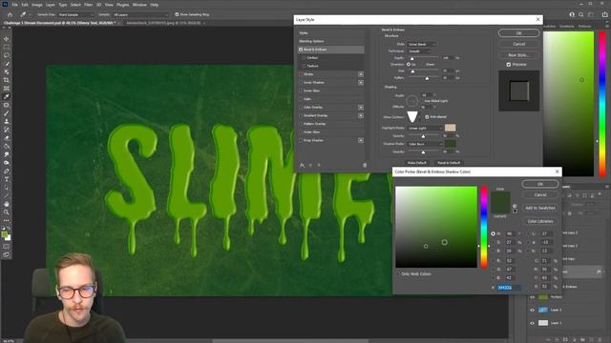
Task: Open the Window menu
Action: click(x=139, y=5)
